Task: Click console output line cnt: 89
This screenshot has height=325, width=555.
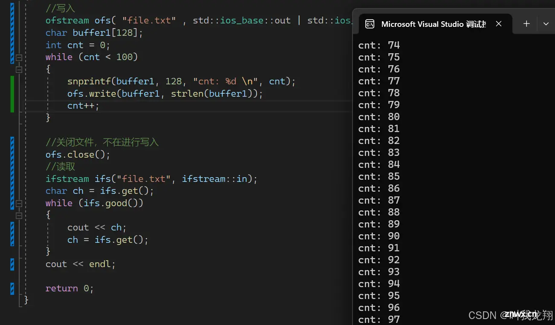Action: 379,224
